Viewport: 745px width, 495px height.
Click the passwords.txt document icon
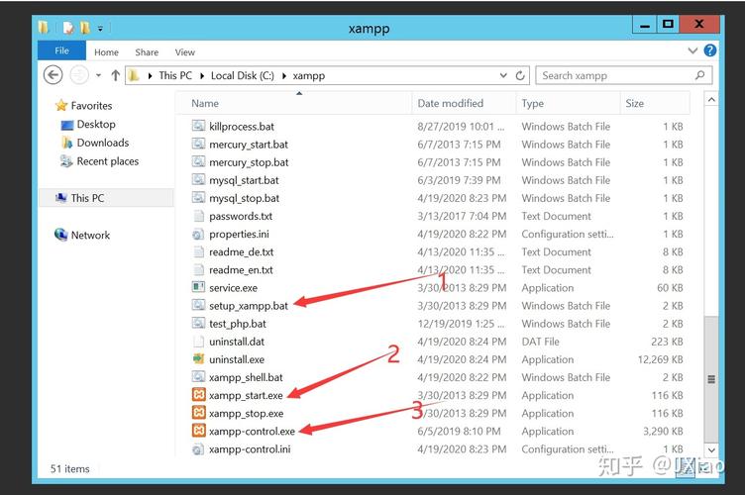tap(198, 216)
